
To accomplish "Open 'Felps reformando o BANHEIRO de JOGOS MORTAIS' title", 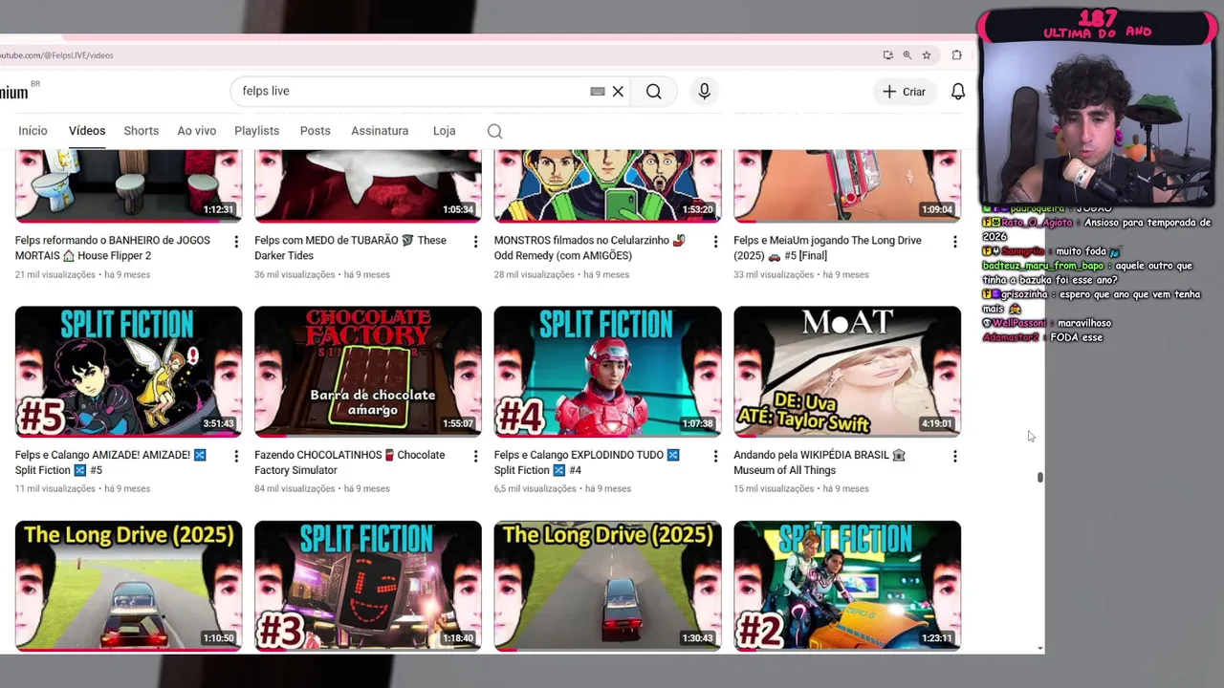I will [113, 248].
